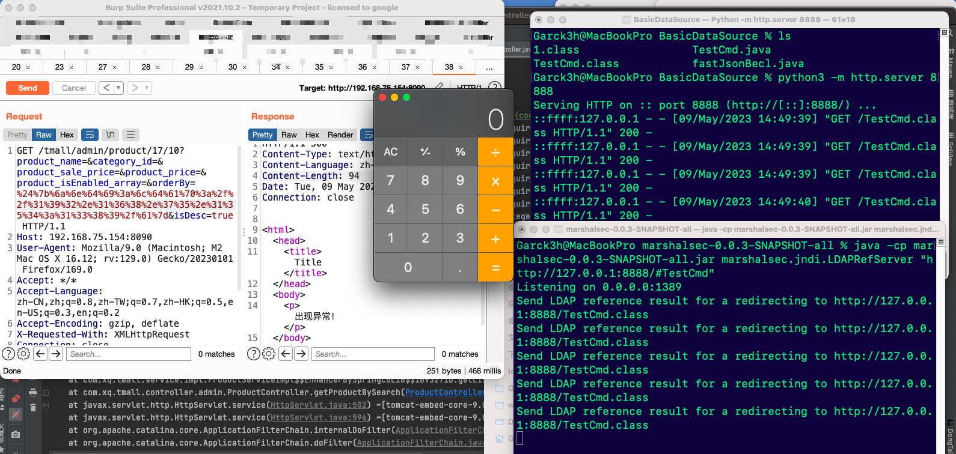Viewport: 956px width, 454px height.
Task: Click the camera icon in IntelliJ sidebar
Action: [16, 434]
